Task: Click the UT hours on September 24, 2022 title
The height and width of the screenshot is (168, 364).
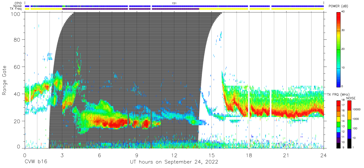Action: [x=174, y=162]
